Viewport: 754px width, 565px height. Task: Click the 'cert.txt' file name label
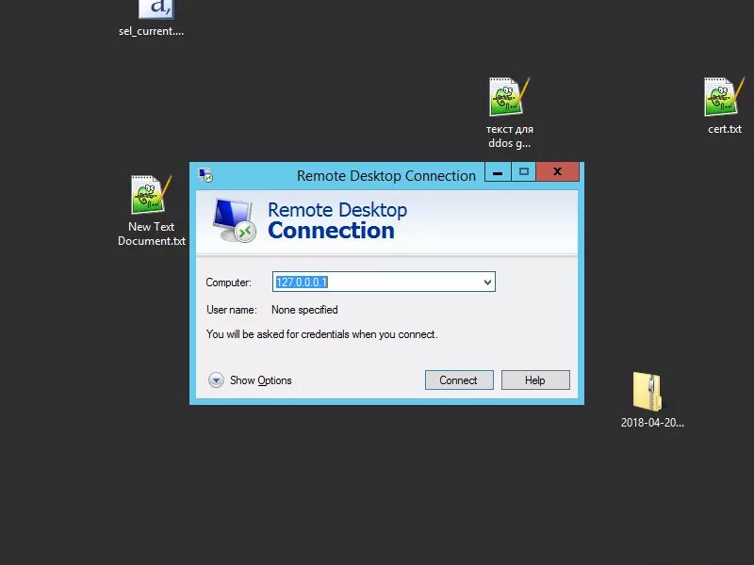coord(725,129)
